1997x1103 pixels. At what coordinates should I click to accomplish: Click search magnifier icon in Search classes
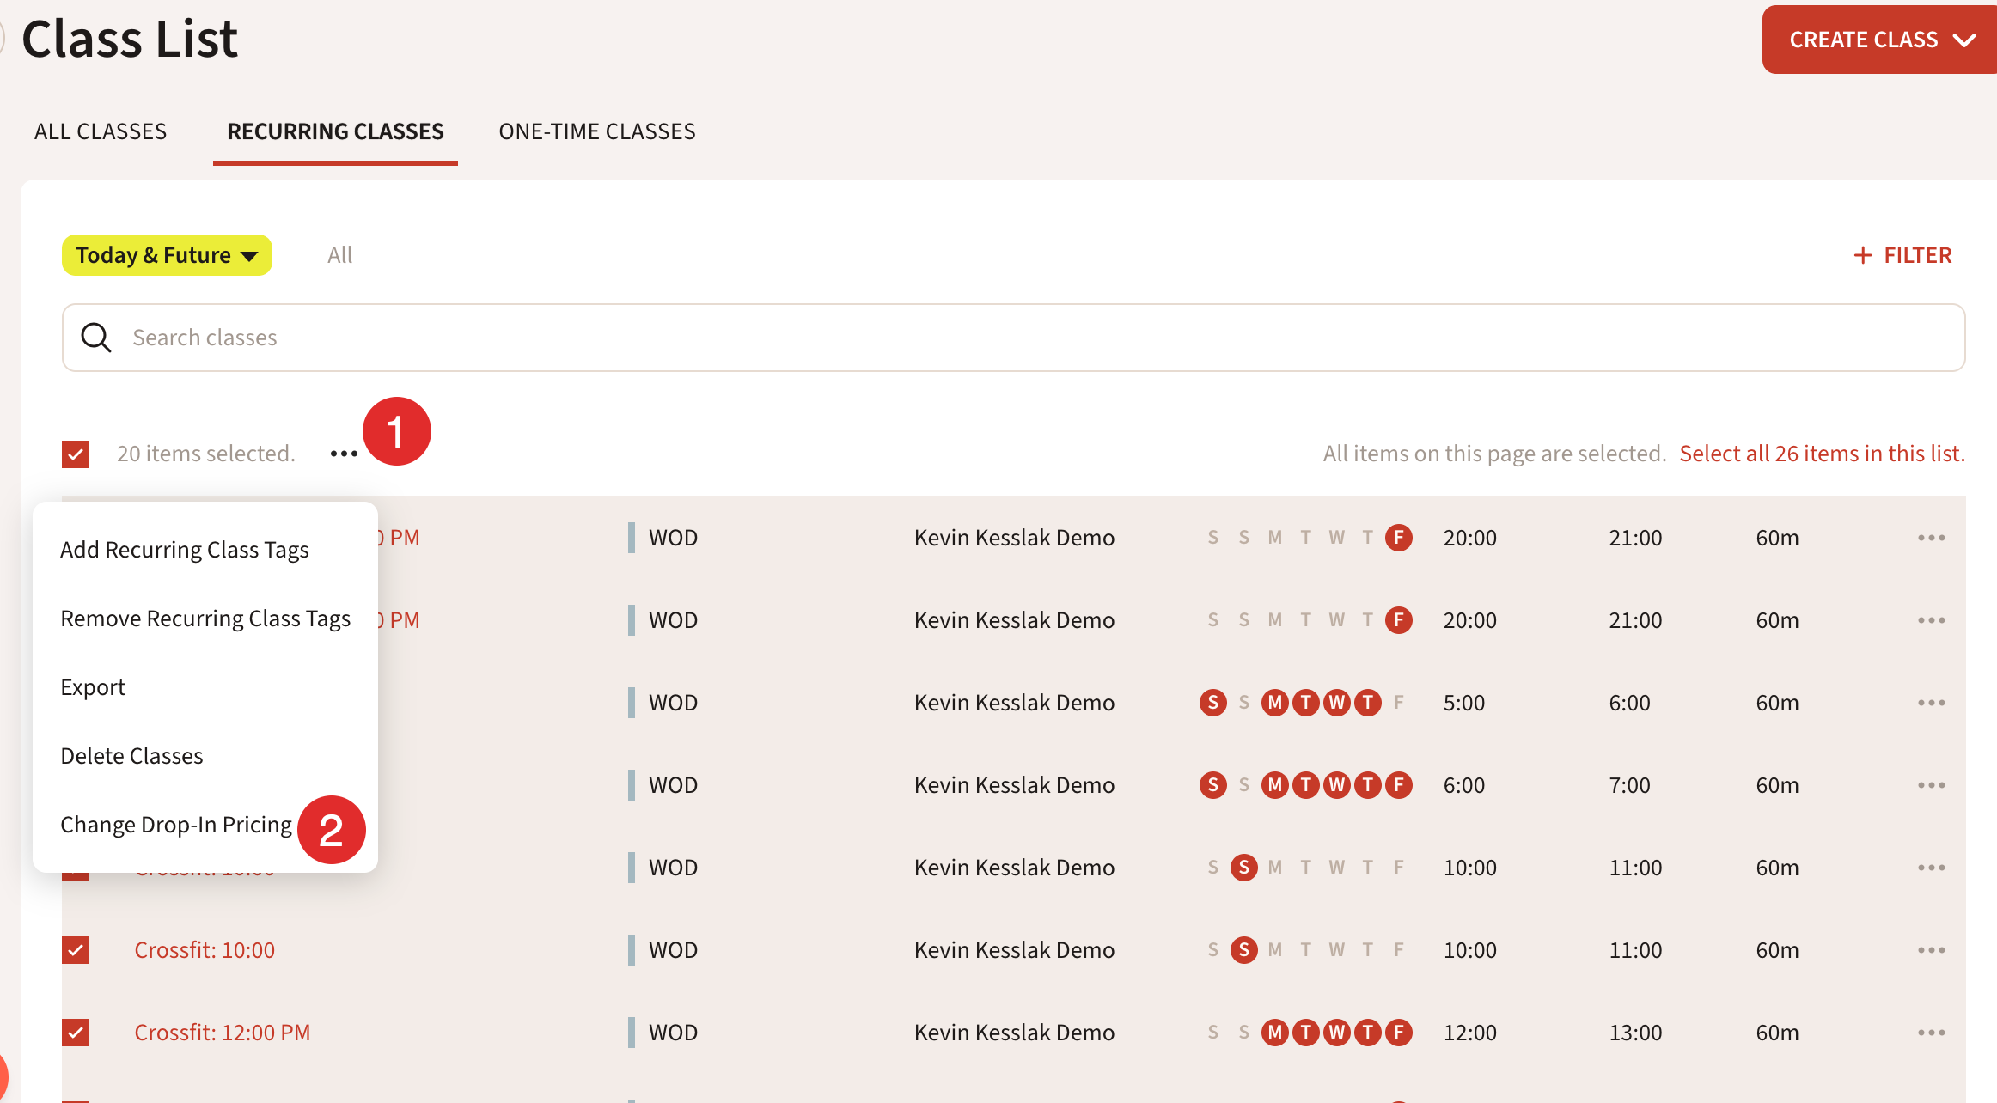point(96,338)
